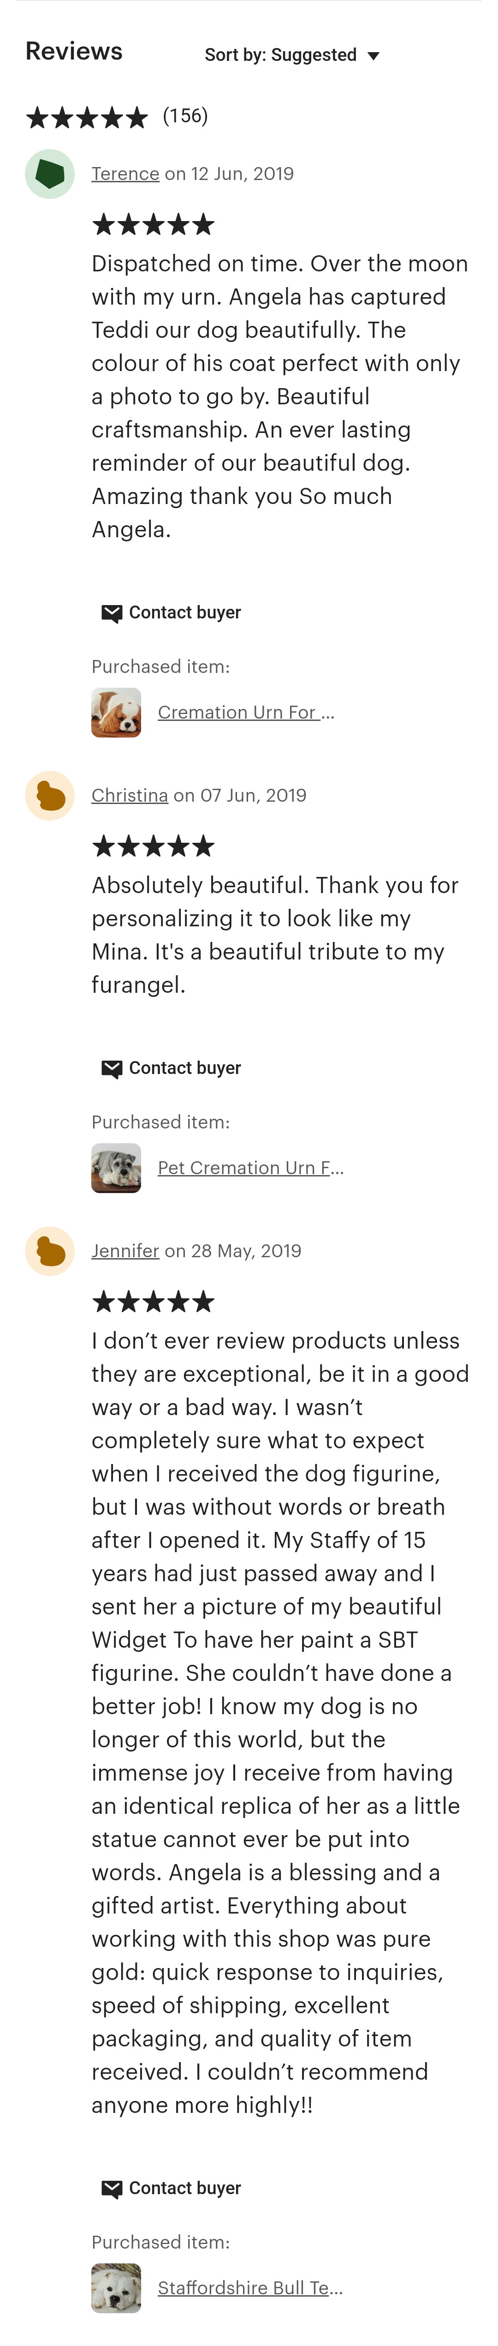The width and height of the screenshot is (498, 2346).
Task: Click Terence's green avatar icon
Action: [49, 174]
